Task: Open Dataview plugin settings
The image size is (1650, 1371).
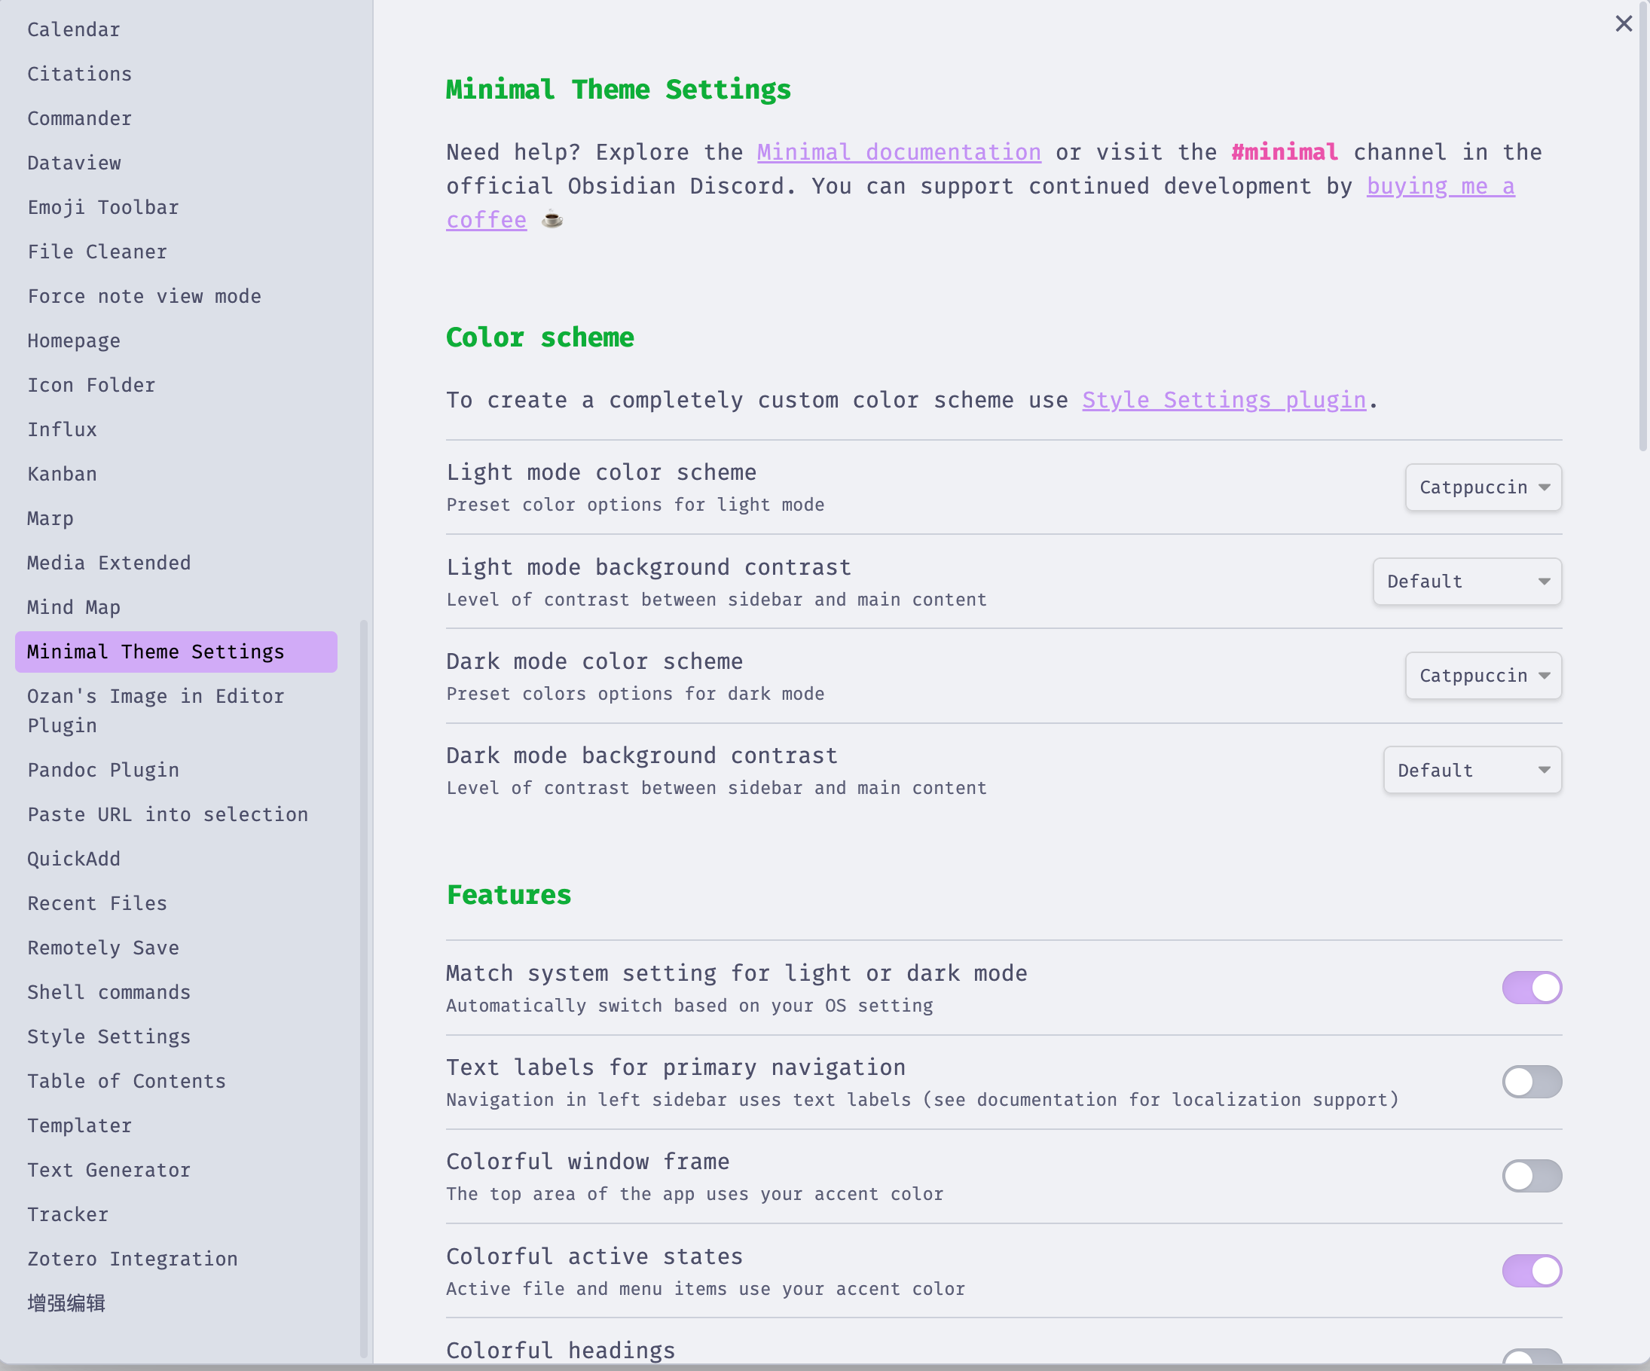Action: tap(75, 162)
